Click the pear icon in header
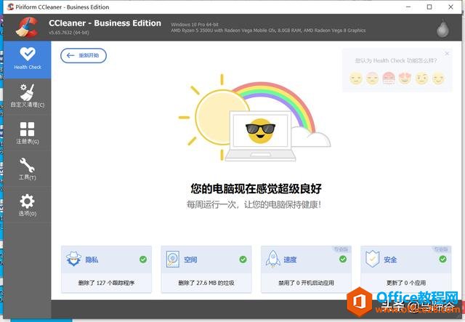This screenshot has width=465, height=322. 441,28
